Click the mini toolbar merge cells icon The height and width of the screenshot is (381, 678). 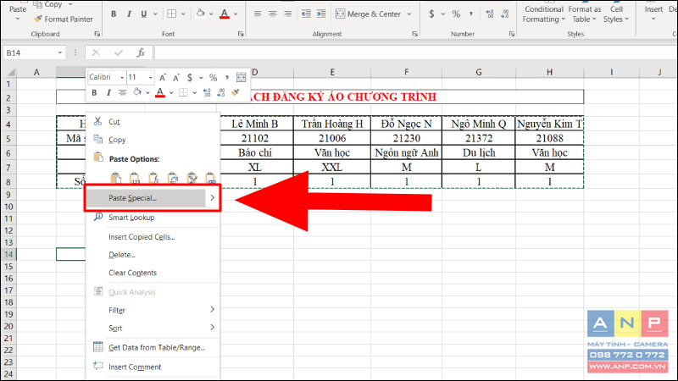pos(241,77)
